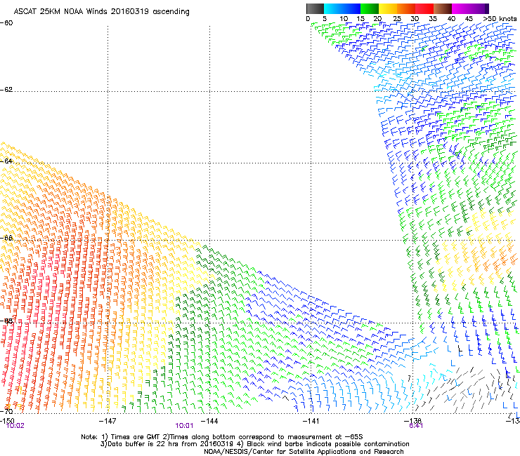Click the '-144' longitude axis label
The height and width of the screenshot is (456, 520).
click(x=209, y=421)
